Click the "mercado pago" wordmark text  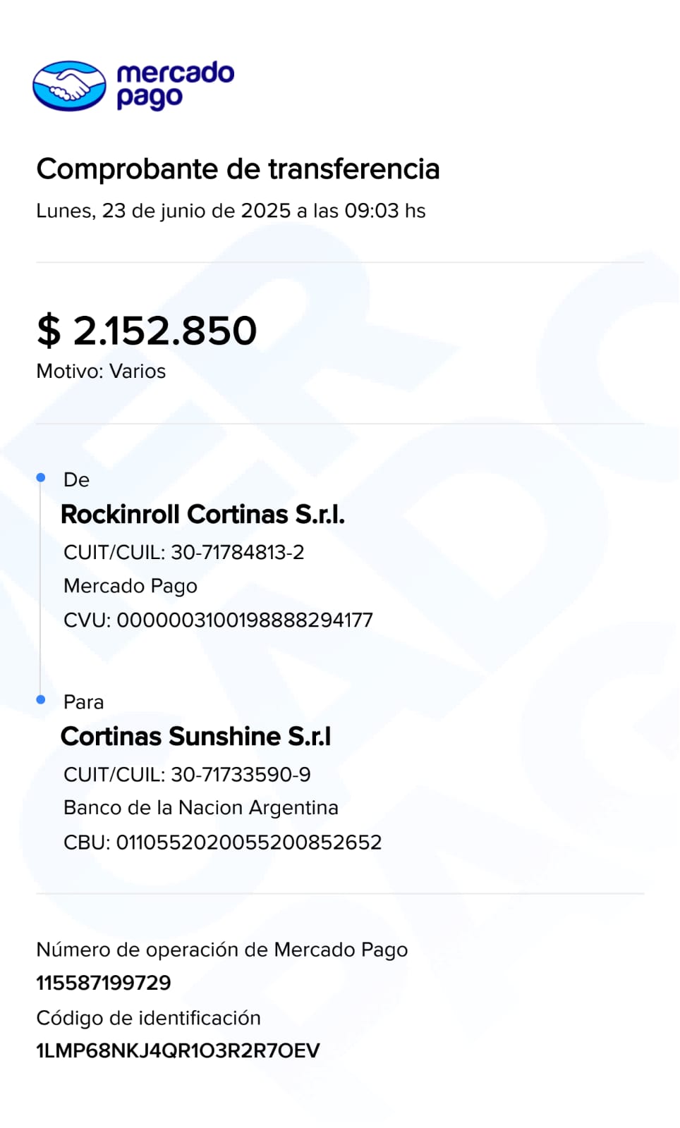click(174, 85)
